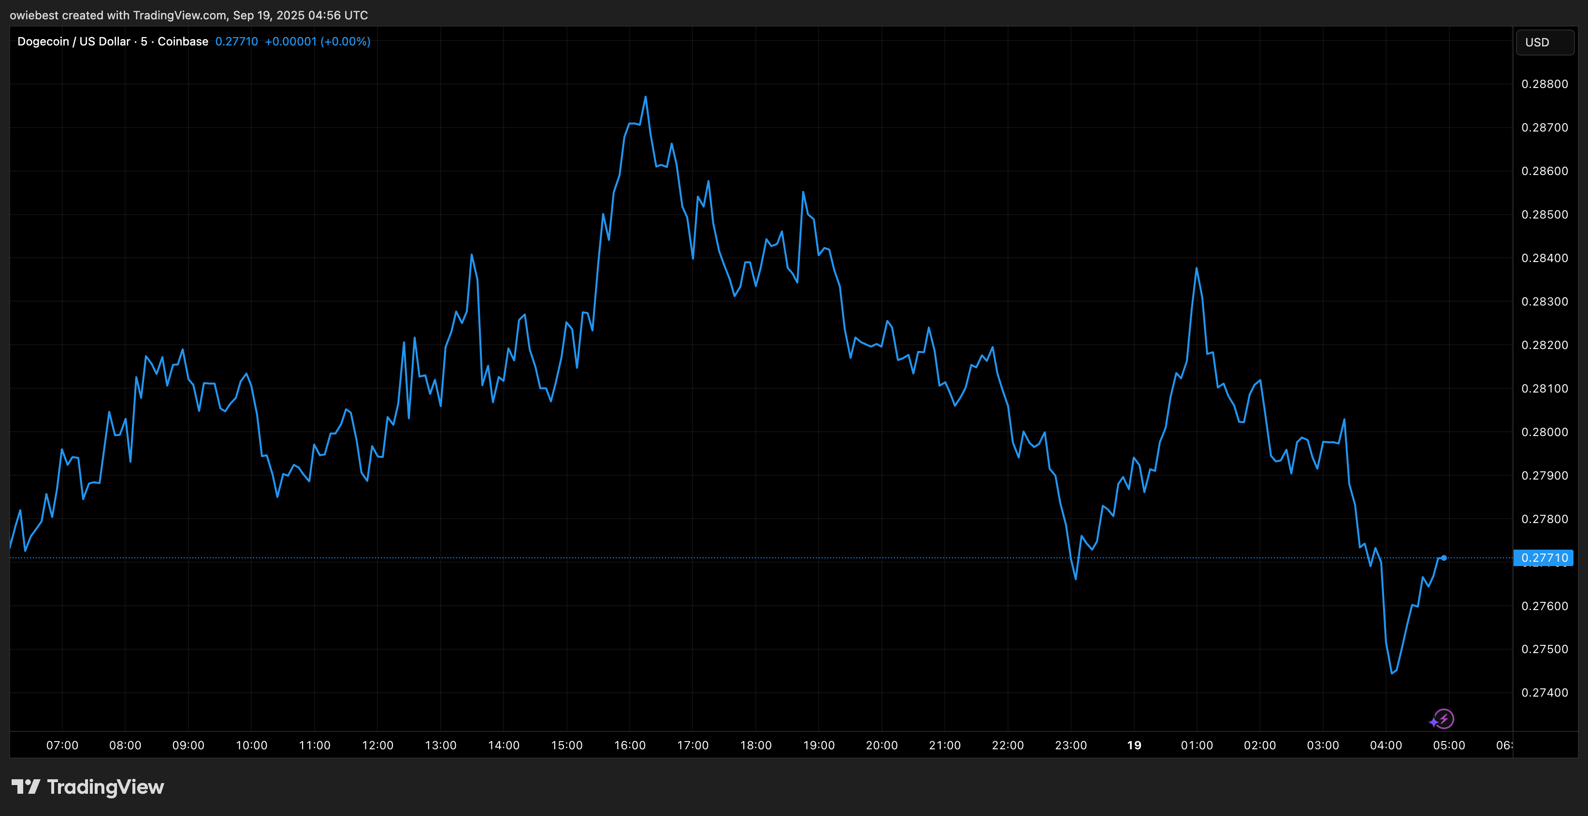This screenshot has height=816, width=1588.
Task: Click the 0.27400 price scale label
Action: [1544, 692]
